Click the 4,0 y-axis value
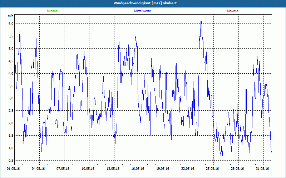The height and width of the screenshot is (178, 286). 11,73
